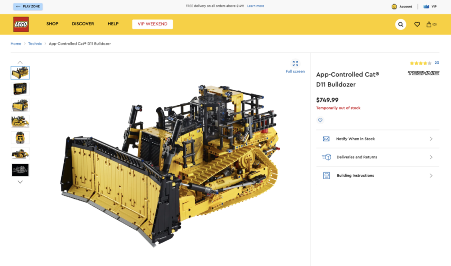
Task: Click the VIP WEEKEND button
Action: (152, 24)
